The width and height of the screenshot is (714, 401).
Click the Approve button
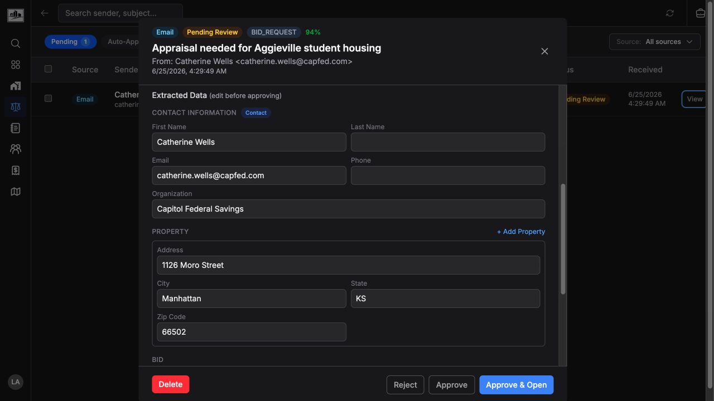point(452,385)
